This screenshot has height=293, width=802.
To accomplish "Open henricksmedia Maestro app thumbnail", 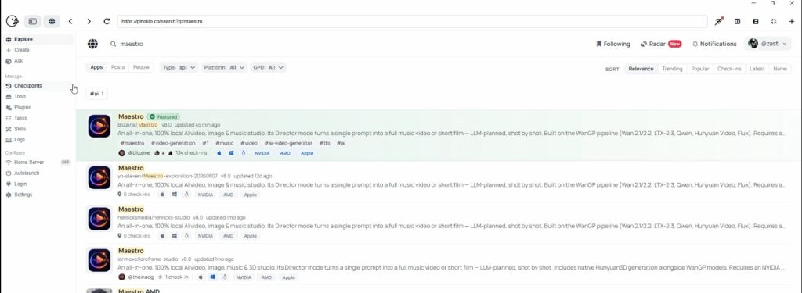I will pyautogui.click(x=99, y=219).
